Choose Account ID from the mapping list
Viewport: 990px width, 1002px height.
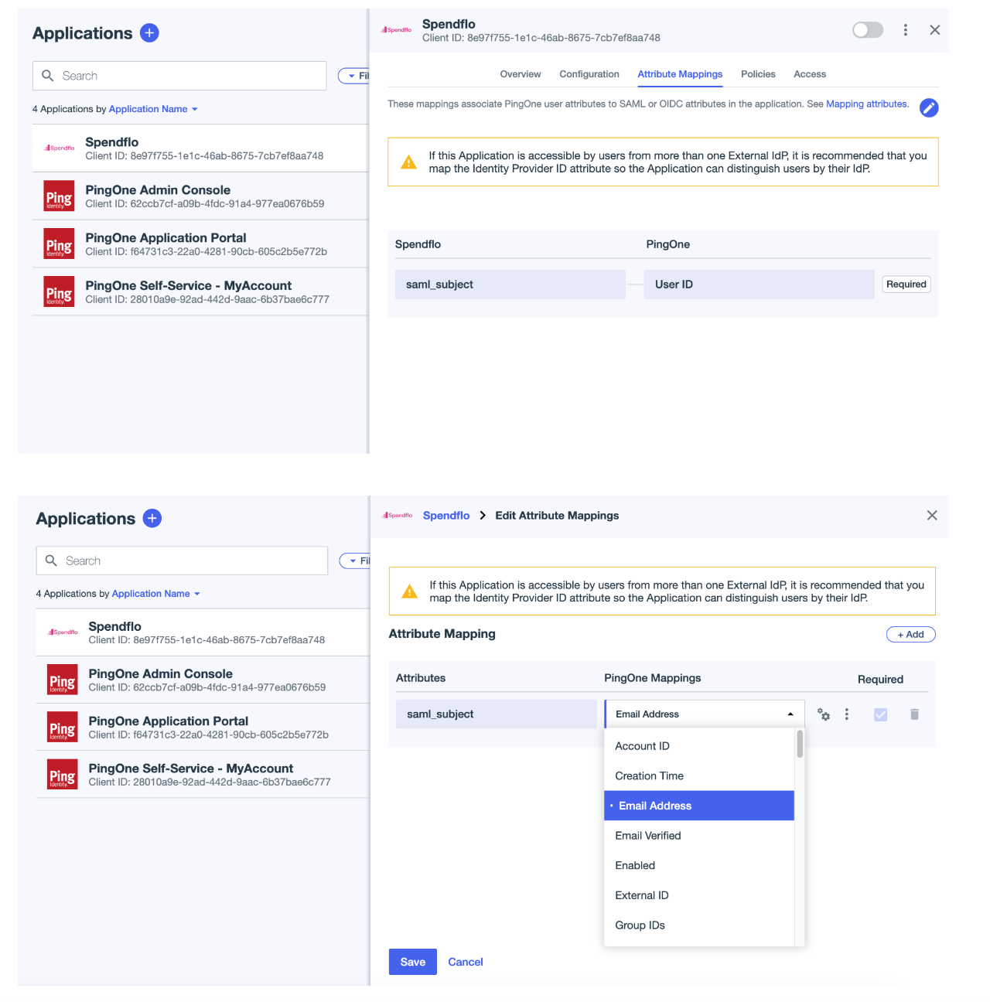coord(699,746)
